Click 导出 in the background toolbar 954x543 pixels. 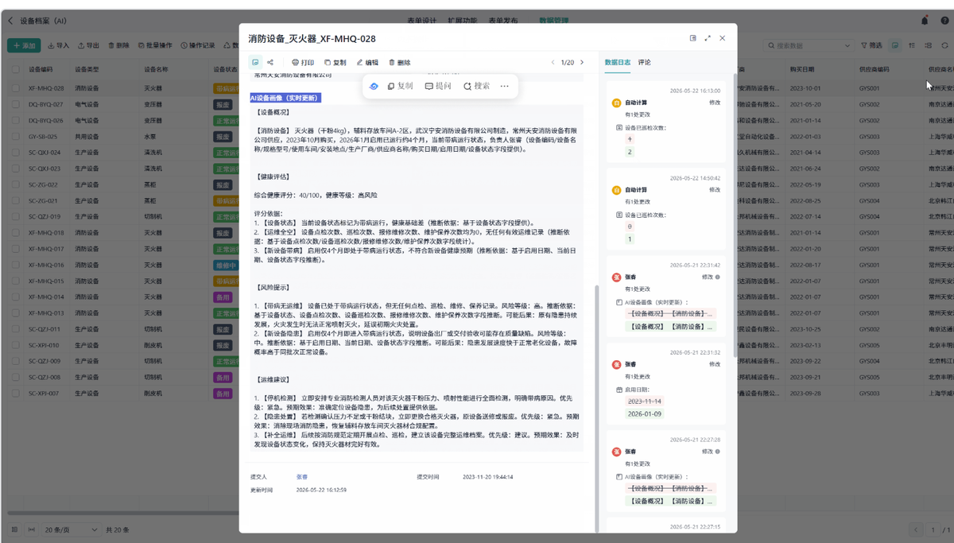tap(89, 46)
